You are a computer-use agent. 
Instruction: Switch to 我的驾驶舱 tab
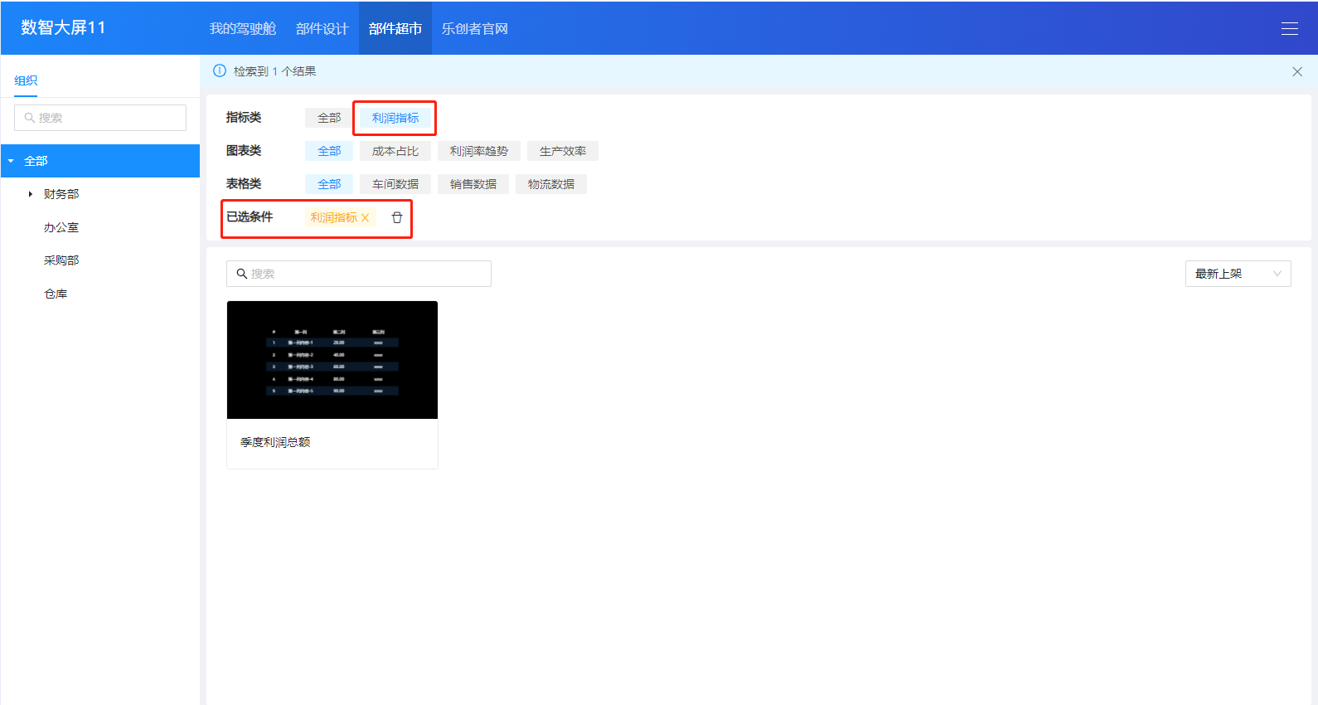(x=242, y=28)
